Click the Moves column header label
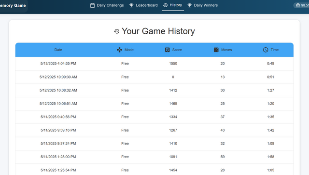This screenshot has height=175, width=309. (x=226, y=50)
